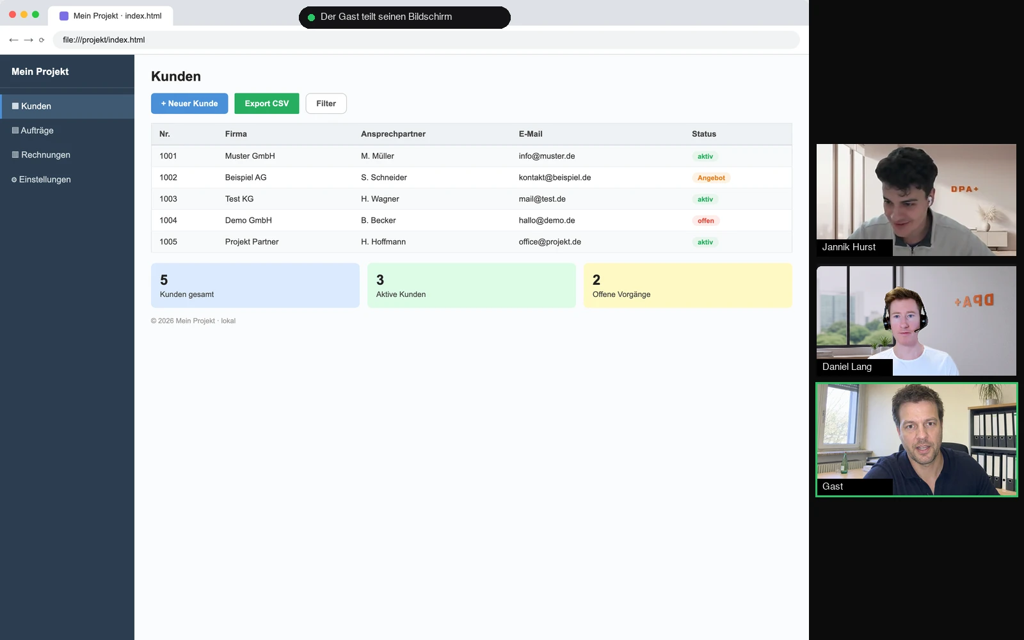Click contact H. Hoffmann

(383, 242)
